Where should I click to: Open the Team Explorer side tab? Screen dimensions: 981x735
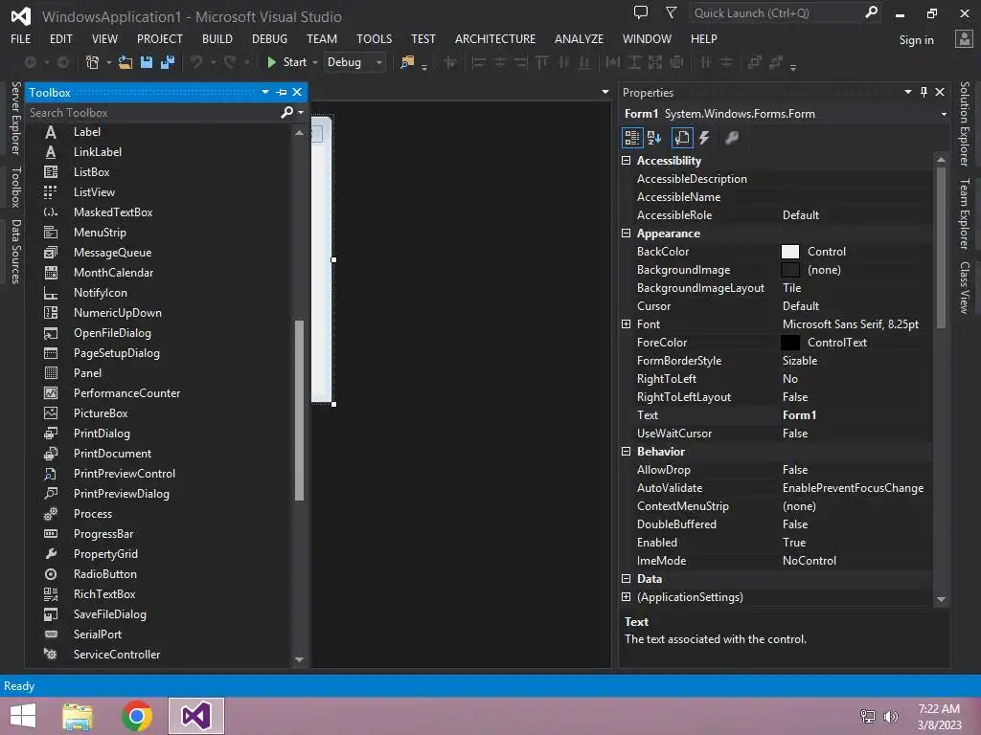[x=964, y=213]
